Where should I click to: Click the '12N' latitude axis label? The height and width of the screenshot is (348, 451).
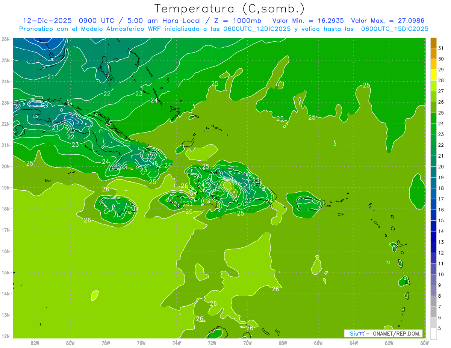click(x=6, y=336)
